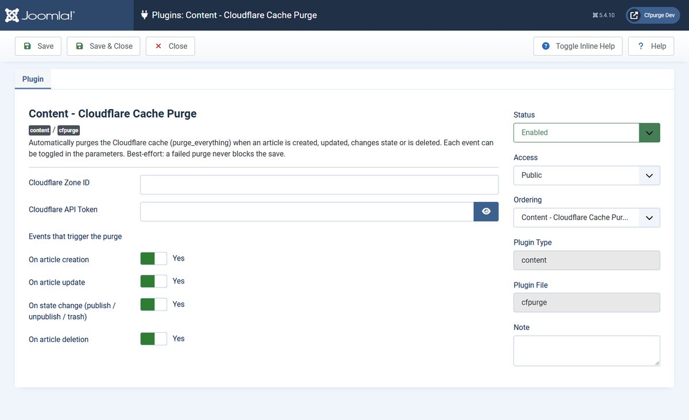Click the Plugin File field showing cfpurge
This screenshot has width=689, height=420.
coord(587,302)
